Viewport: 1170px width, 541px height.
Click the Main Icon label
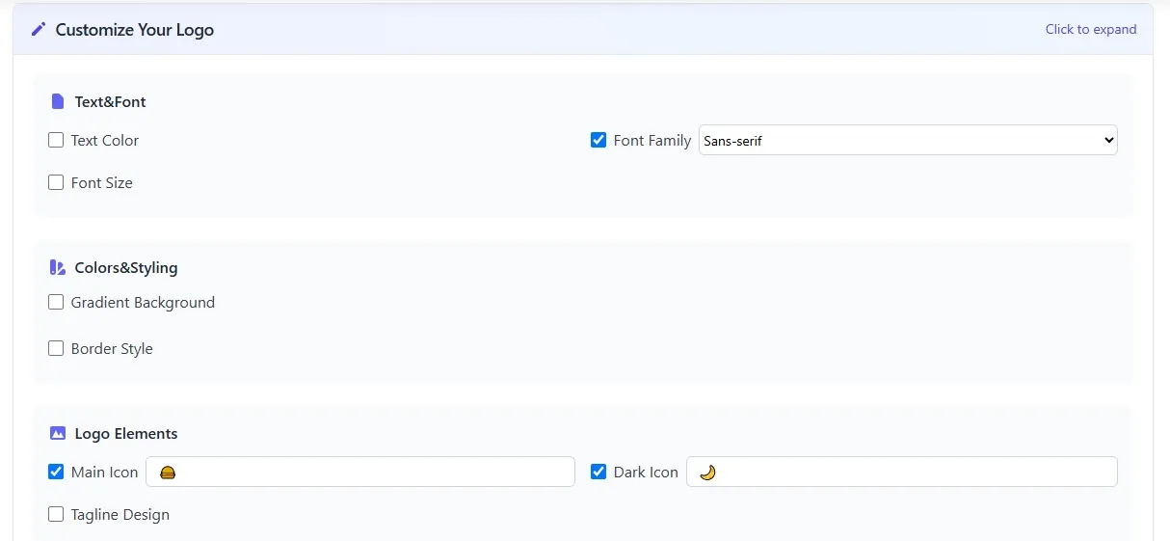click(105, 472)
